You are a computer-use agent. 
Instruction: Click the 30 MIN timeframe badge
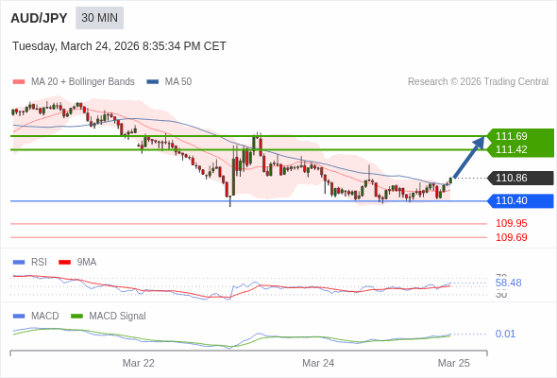click(99, 18)
